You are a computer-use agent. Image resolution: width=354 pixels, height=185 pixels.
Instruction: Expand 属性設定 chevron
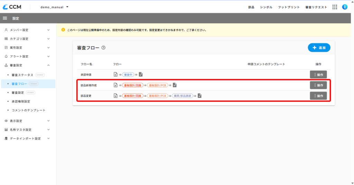click(x=48, y=48)
